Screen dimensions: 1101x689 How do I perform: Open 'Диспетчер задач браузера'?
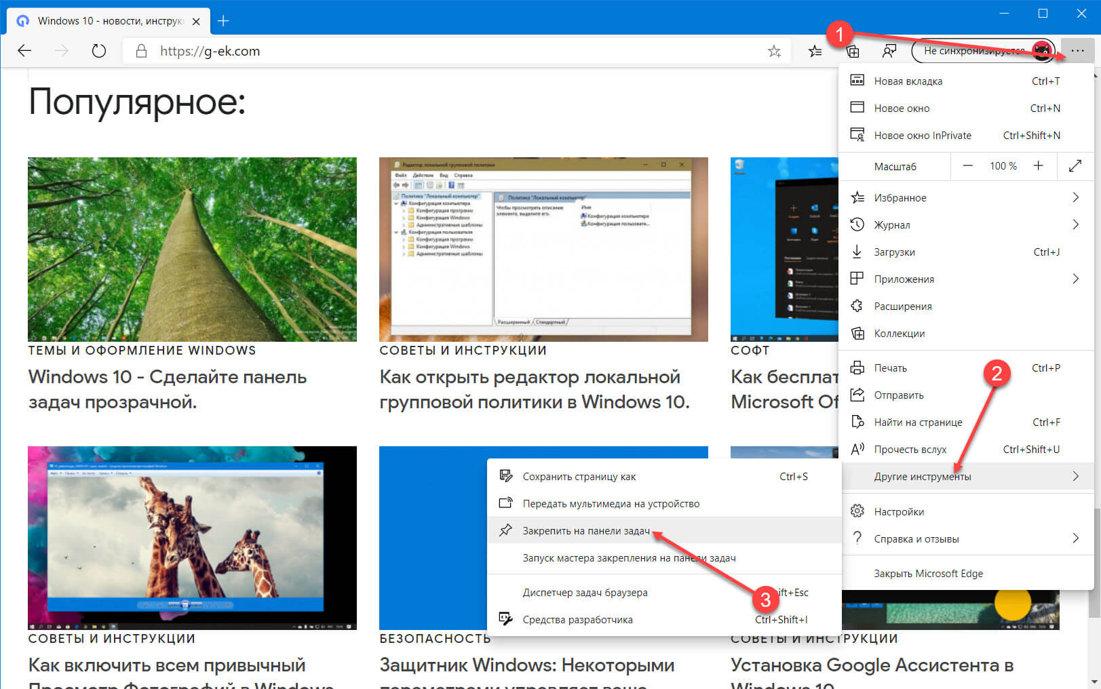tap(664, 592)
